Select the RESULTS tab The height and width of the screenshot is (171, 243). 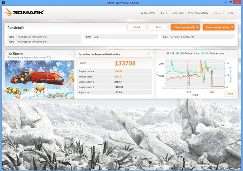(x=218, y=13)
